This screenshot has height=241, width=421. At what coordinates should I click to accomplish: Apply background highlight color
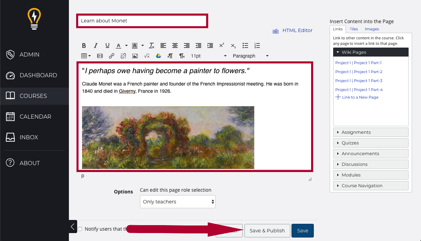135,46
